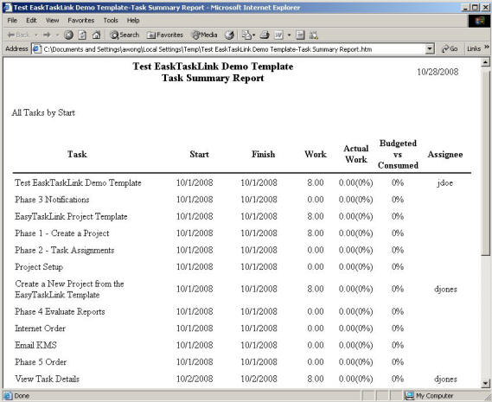Open the Search pane
Screen dimensions: 492x402
click(125, 35)
